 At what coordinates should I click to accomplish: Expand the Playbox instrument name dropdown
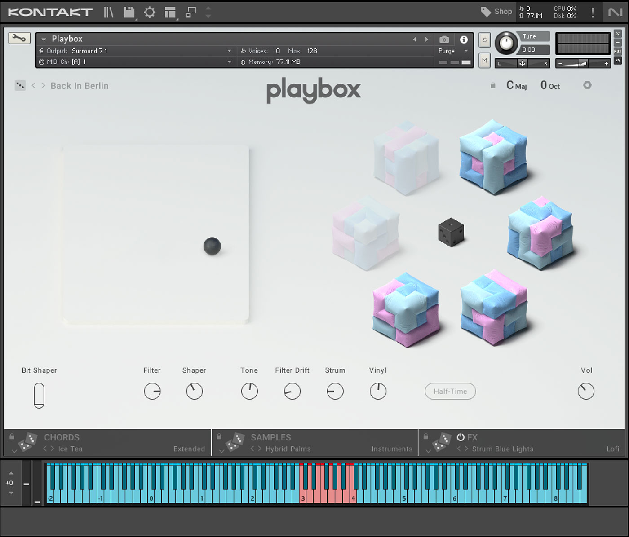coord(44,40)
